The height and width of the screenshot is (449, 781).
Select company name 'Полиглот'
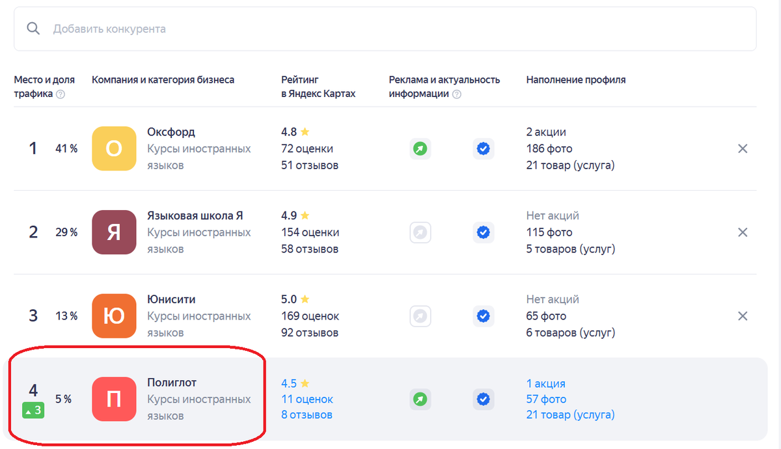pyautogui.click(x=172, y=383)
